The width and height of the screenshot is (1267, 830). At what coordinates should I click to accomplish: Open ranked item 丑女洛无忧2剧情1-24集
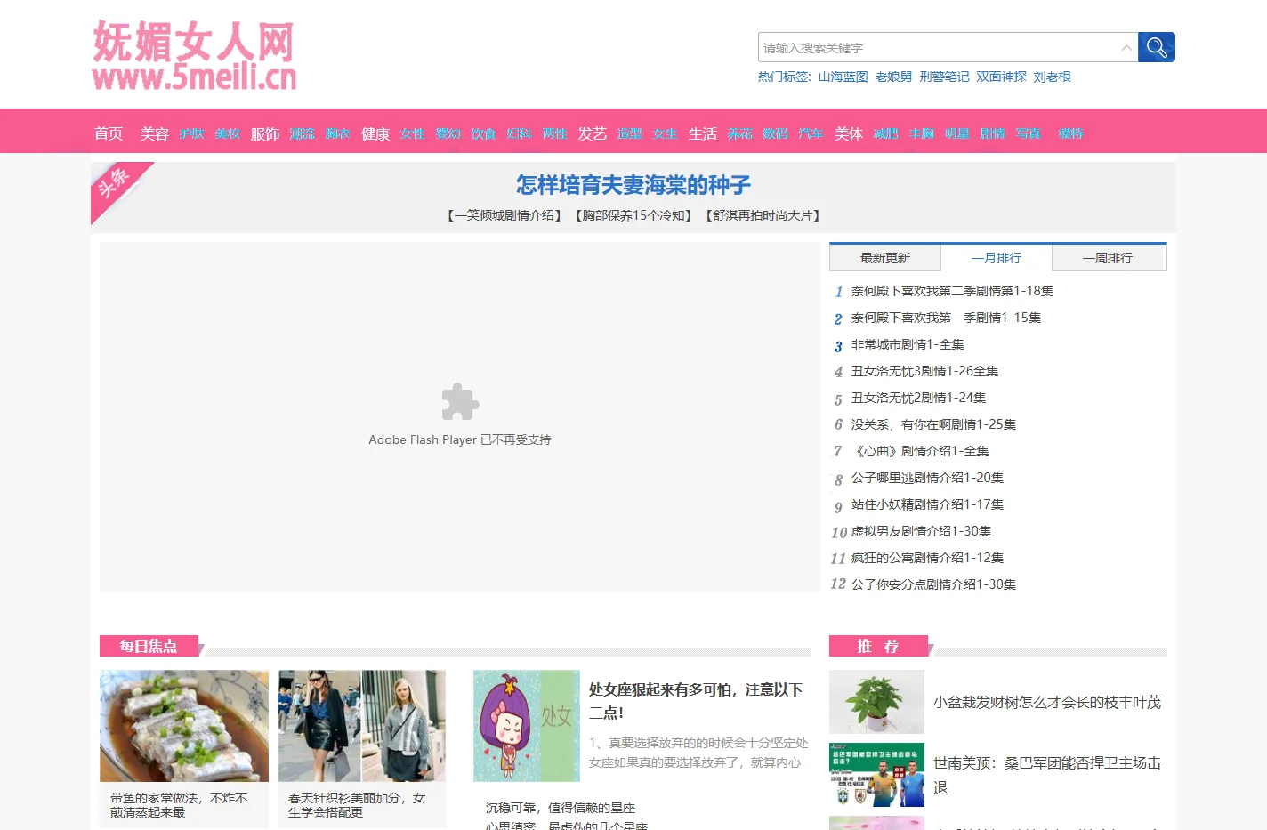tap(918, 398)
